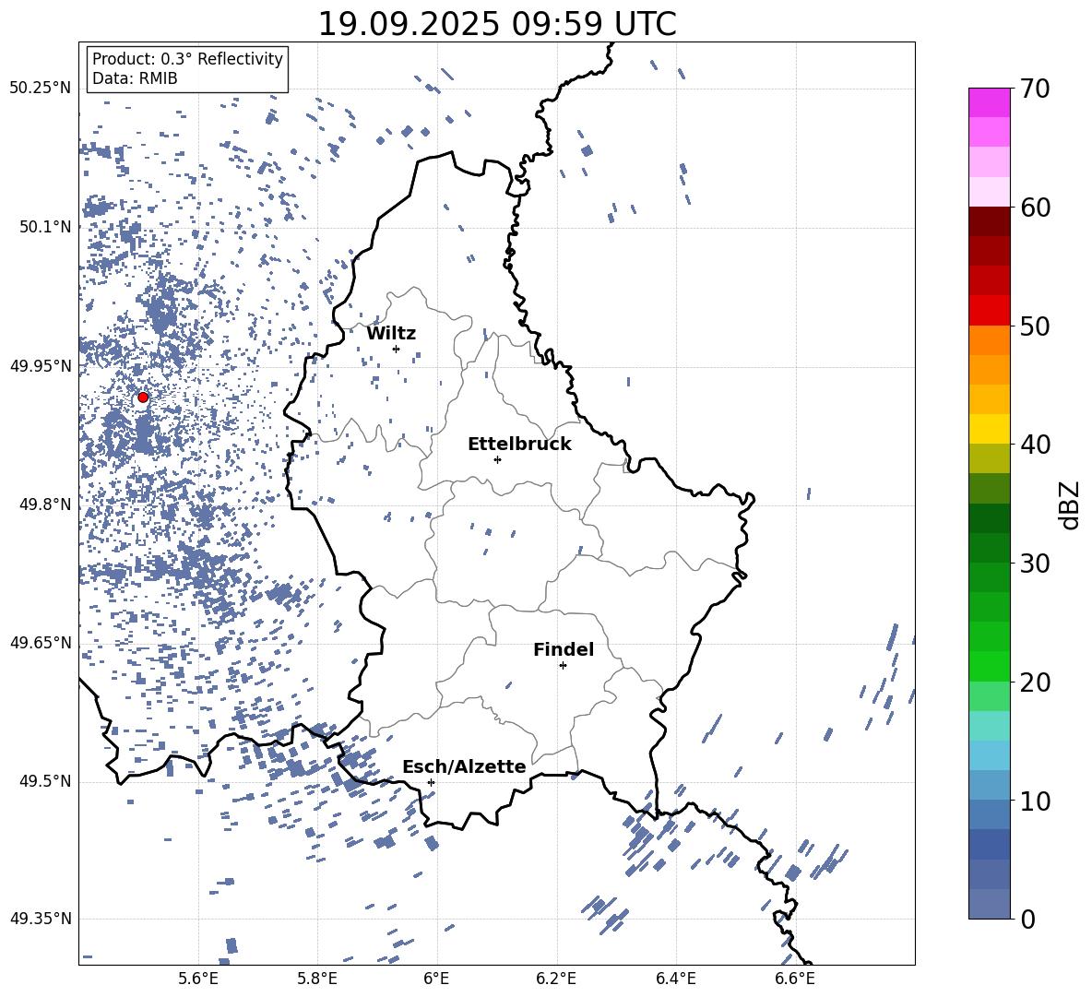Click the dBZ colorbar axis label
This screenshot has height=997, width=1092.
point(1071,504)
